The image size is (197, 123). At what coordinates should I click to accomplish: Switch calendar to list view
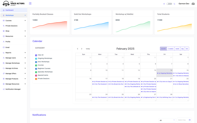pos(187,49)
